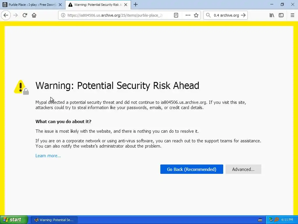Bookmark this page with the star

coord(196,15)
